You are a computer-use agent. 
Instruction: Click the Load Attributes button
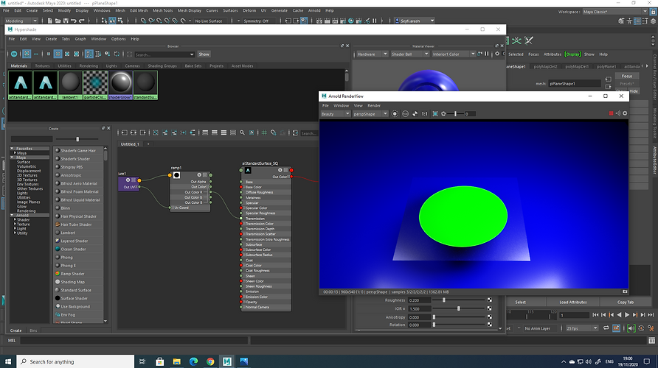573,302
